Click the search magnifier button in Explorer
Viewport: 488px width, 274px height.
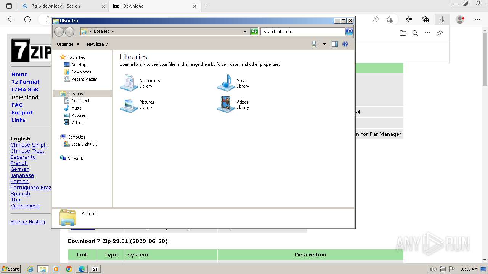tap(349, 32)
